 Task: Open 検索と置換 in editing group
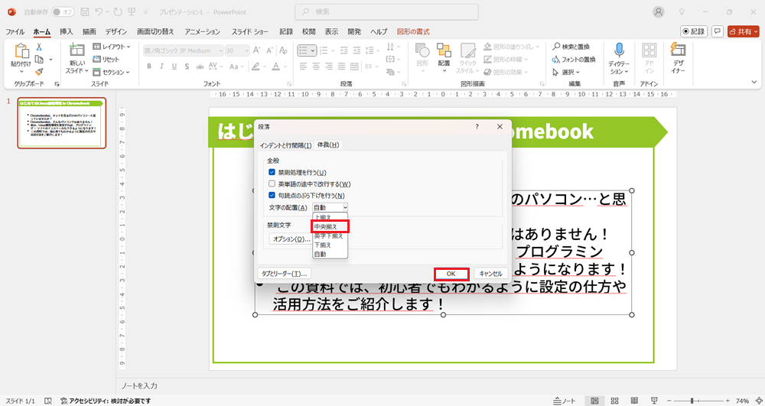coord(571,47)
